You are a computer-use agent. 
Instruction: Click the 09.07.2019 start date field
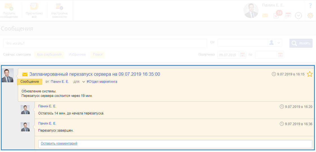[228, 55]
